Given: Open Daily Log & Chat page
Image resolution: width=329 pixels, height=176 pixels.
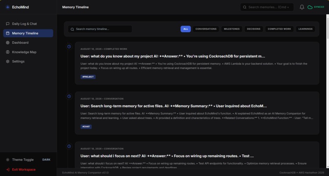Looking at the screenshot, I should tap(28, 24).
